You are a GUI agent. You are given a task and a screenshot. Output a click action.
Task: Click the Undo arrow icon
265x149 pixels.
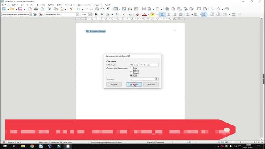click(78, 9)
